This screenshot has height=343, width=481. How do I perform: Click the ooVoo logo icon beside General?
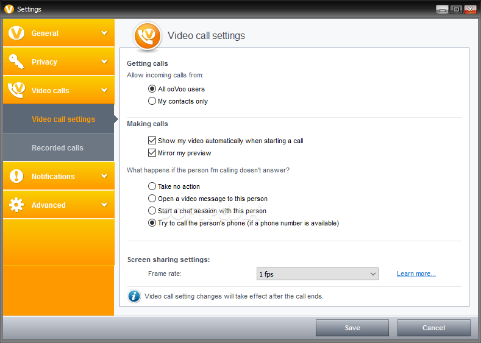click(x=16, y=33)
